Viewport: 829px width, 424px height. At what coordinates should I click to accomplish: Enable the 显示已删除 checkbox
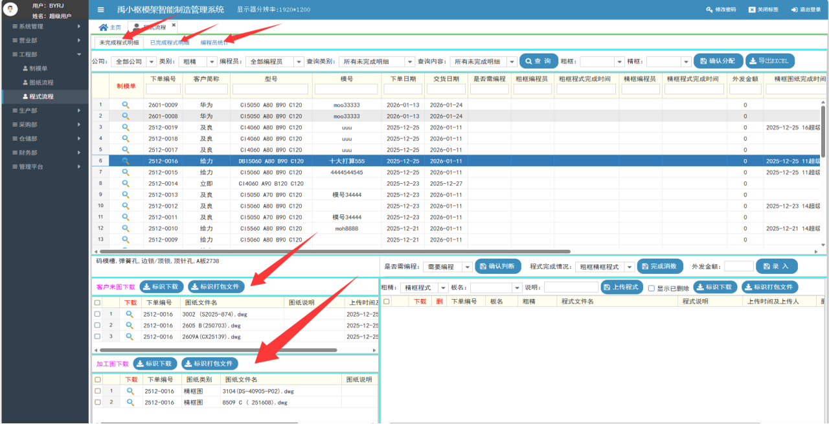tap(652, 287)
